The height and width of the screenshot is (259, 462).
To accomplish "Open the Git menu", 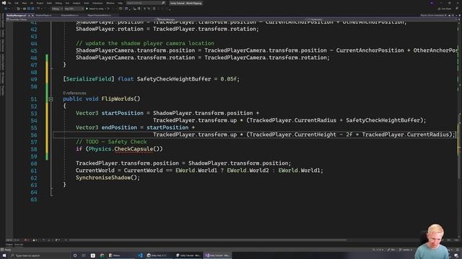I will (32, 3).
